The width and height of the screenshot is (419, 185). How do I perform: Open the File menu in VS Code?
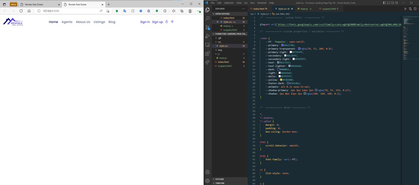click(x=213, y=3)
